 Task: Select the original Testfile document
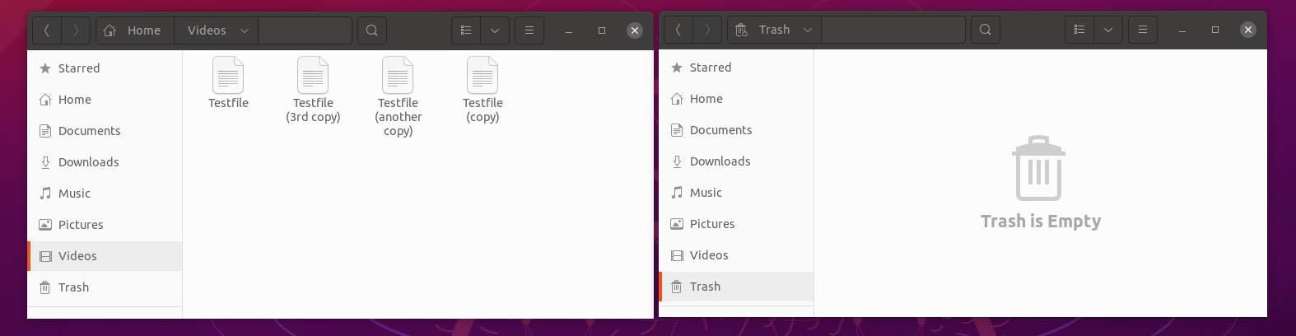(228, 82)
